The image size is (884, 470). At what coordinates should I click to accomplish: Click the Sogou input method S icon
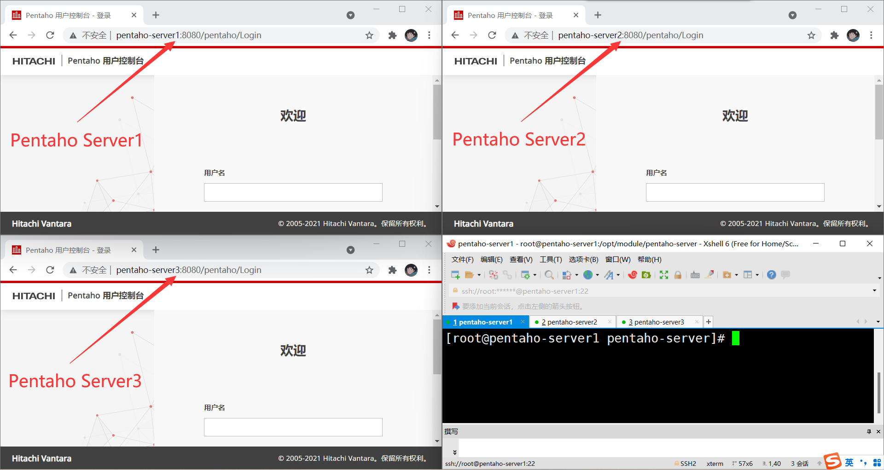pos(832,461)
